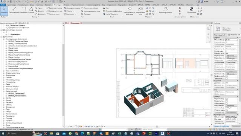
Task: Choose the Diameter (Диаметр) dimension tool
Action: tap(39, 11)
